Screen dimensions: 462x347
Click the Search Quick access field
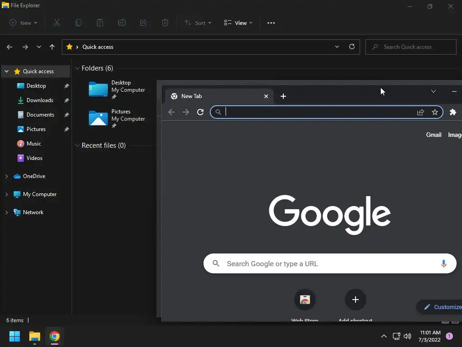click(411, 47)
